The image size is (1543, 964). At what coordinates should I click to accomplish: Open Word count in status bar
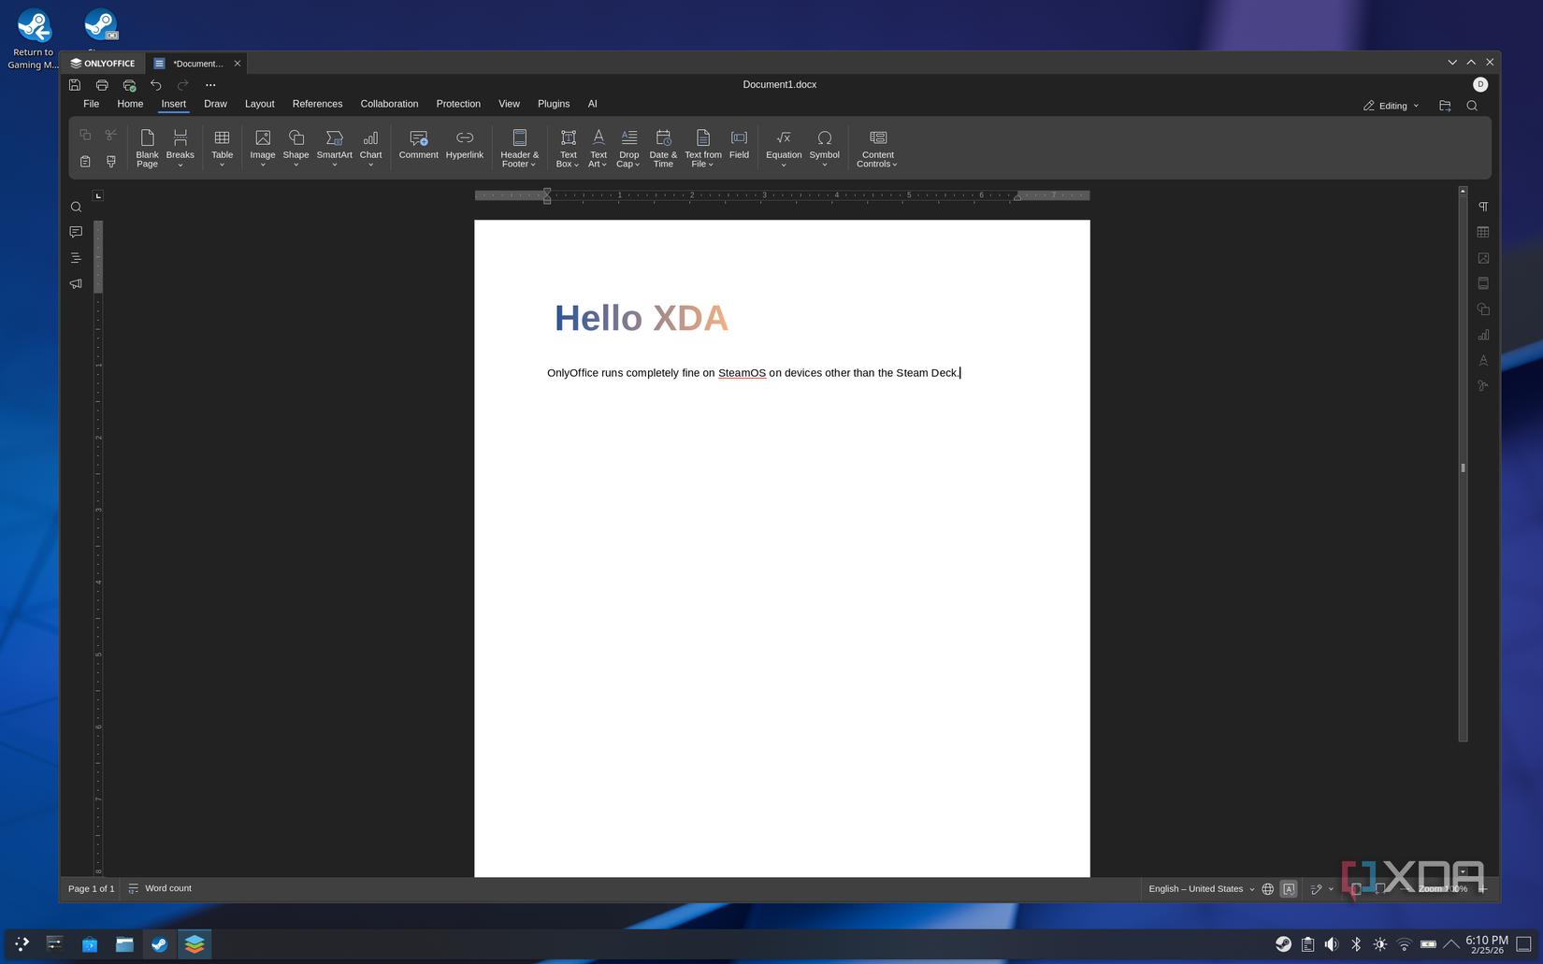coord(160,888)
